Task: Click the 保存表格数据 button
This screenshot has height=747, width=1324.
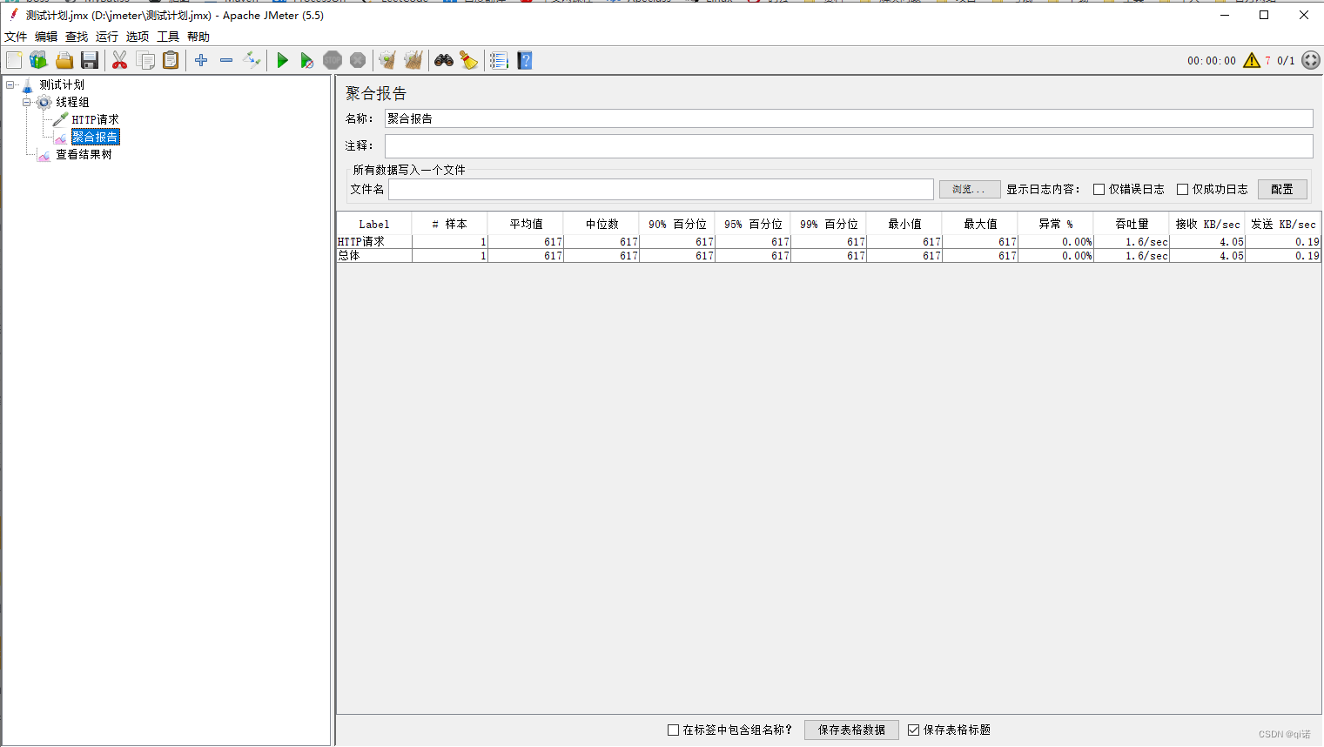Action: (x=851, y=730)
